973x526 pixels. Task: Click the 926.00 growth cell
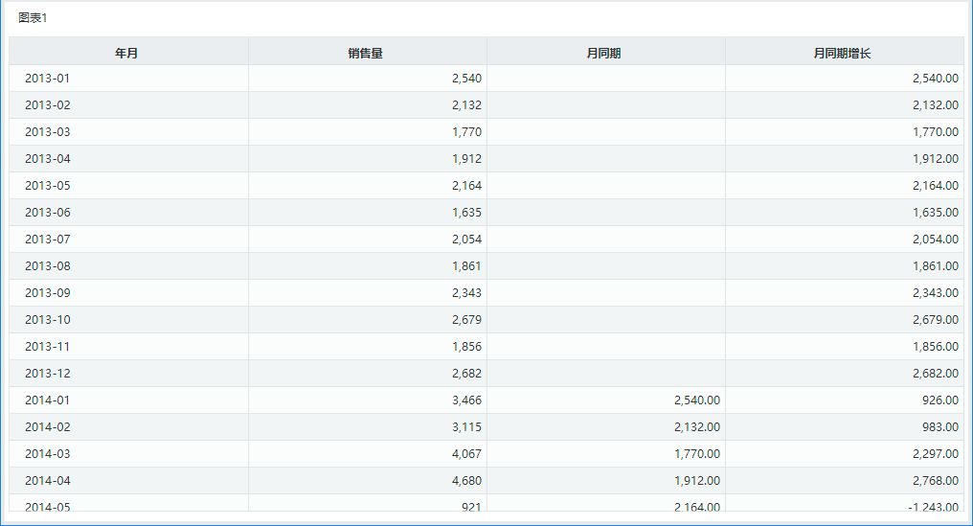pyautogui.click(x=844, y=400)
